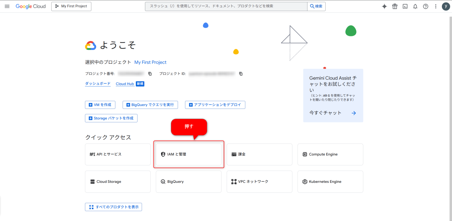
Task: Activate Cloud Shell terminal icon
Action: (405, 6)
